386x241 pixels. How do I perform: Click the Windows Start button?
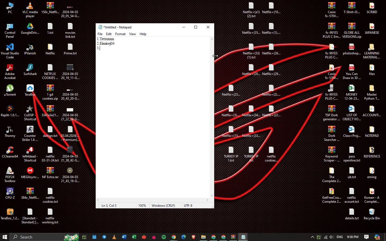click(x=5, y=237)
